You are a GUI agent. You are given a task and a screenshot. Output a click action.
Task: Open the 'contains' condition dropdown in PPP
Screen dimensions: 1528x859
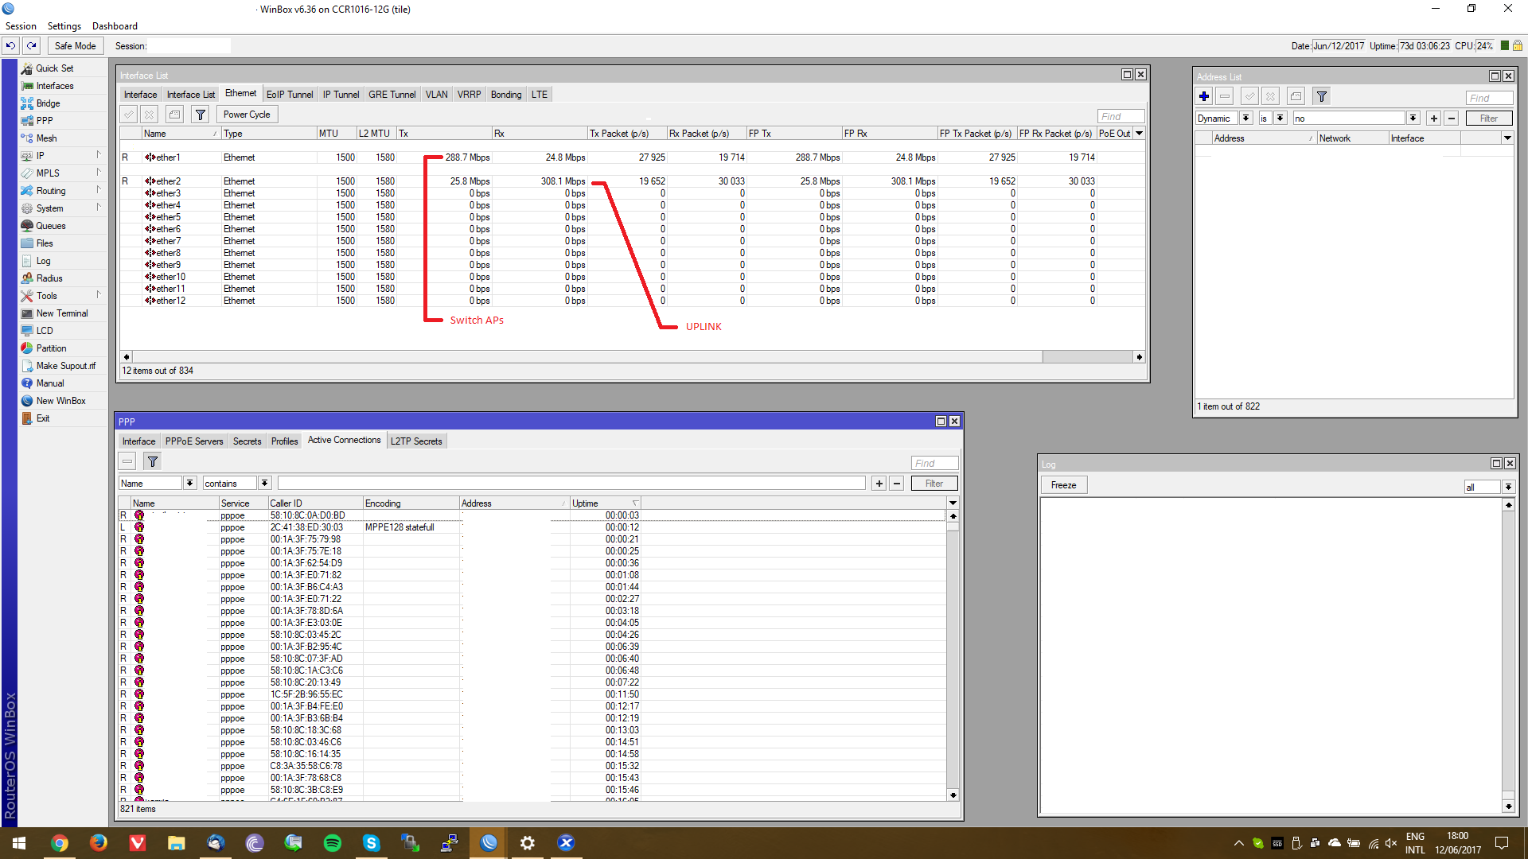[x=265, y=484]
